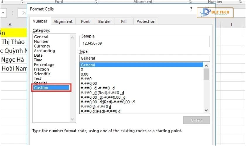Click the formula bar Cancel X icon
The image size is (246, 146).
tap(24, 13)
